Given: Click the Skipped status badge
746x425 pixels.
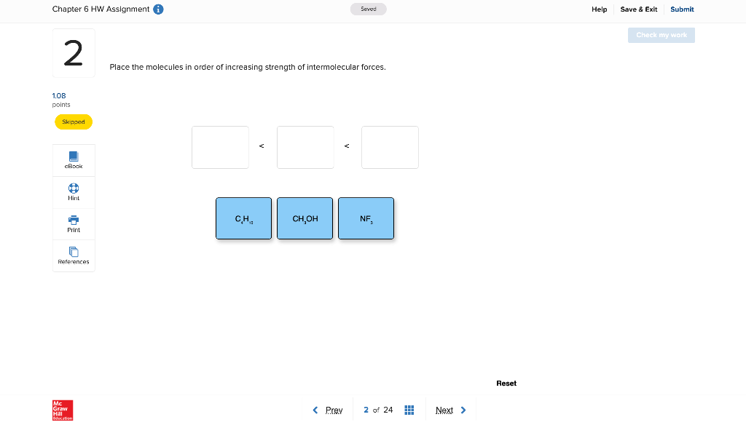Looking at the screenshot, I should (73, 122).
